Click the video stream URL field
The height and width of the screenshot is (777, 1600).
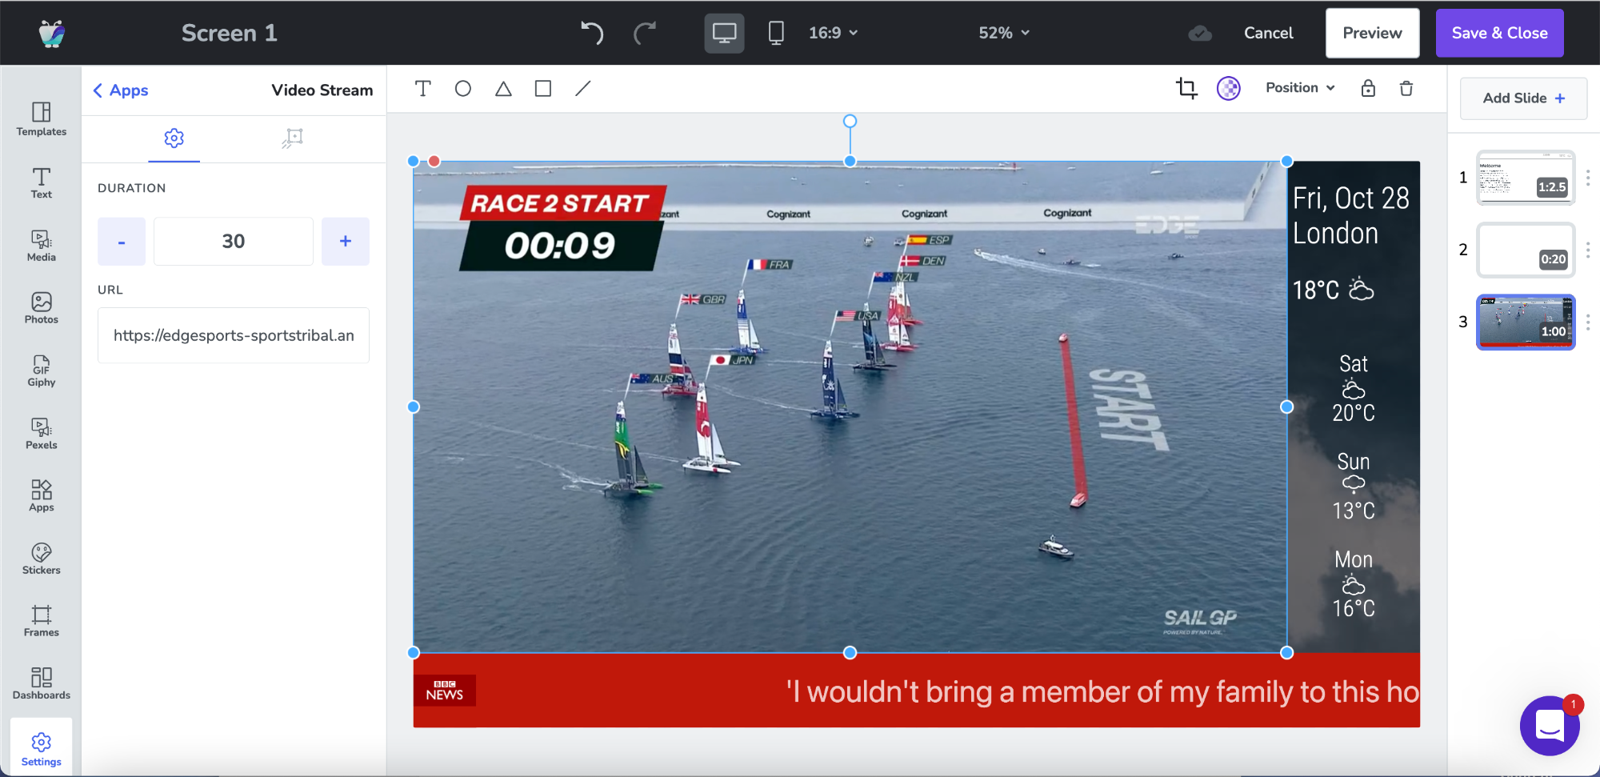pos(234,335)
